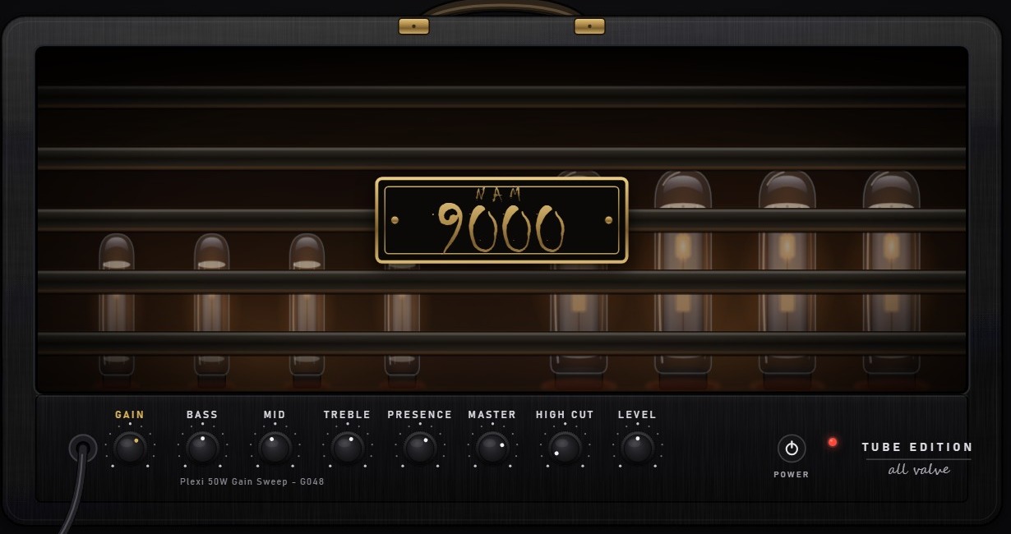This screenshot has width=1011, height=534.
Task: Select the TREBLE knob
Action: coord(347,448)
